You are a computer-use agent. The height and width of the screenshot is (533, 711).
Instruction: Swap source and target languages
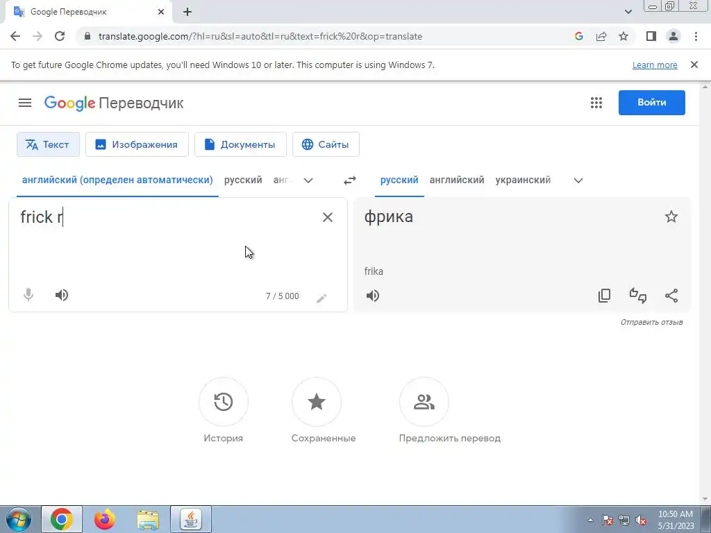click(350, 180)
